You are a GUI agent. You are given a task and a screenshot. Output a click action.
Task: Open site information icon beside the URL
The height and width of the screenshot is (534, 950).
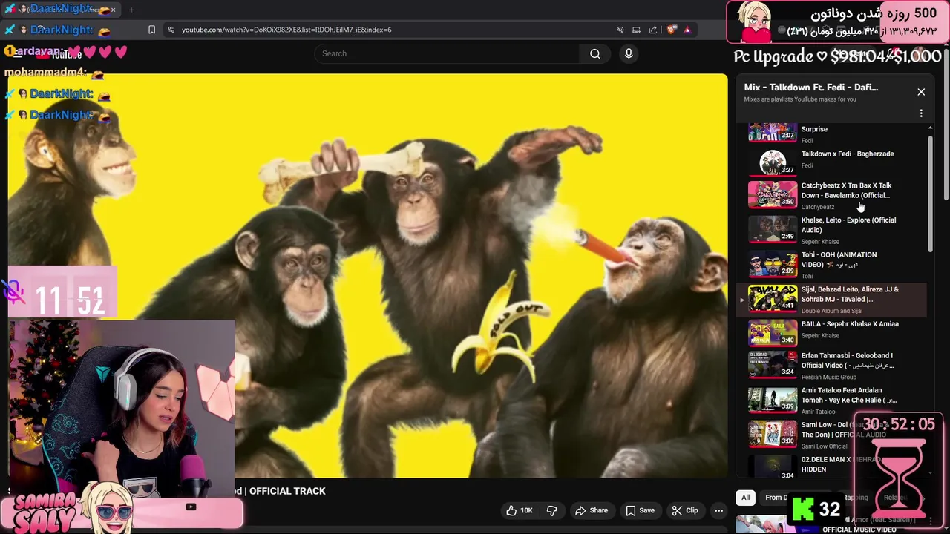pos(171,30)
